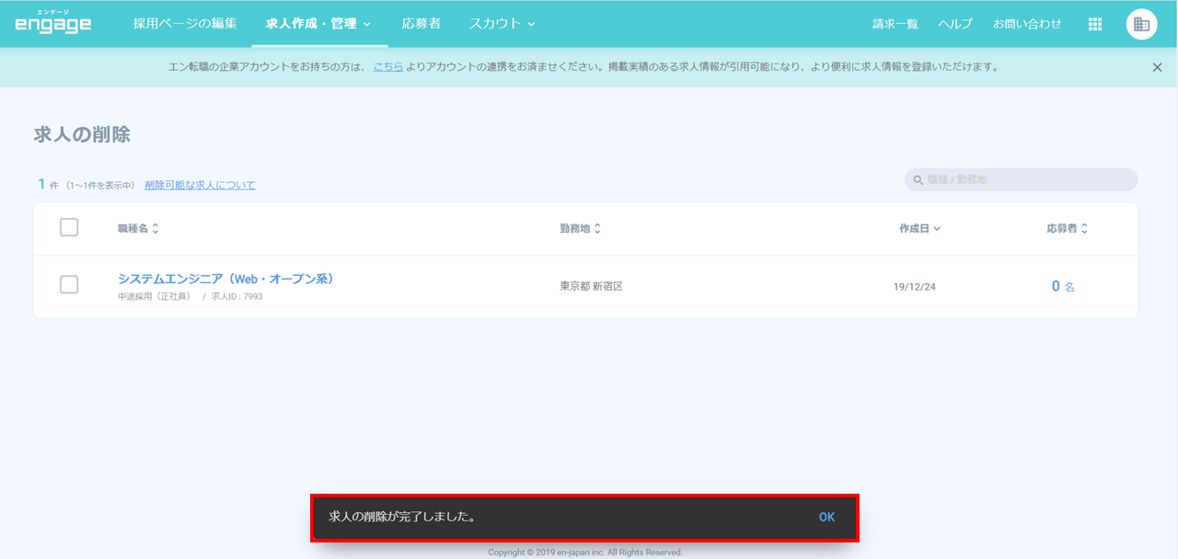Open the システムエンジニア（Web・オープン系） job
The height and width of the screenshot is (559, 1178).
pos(225,279)
